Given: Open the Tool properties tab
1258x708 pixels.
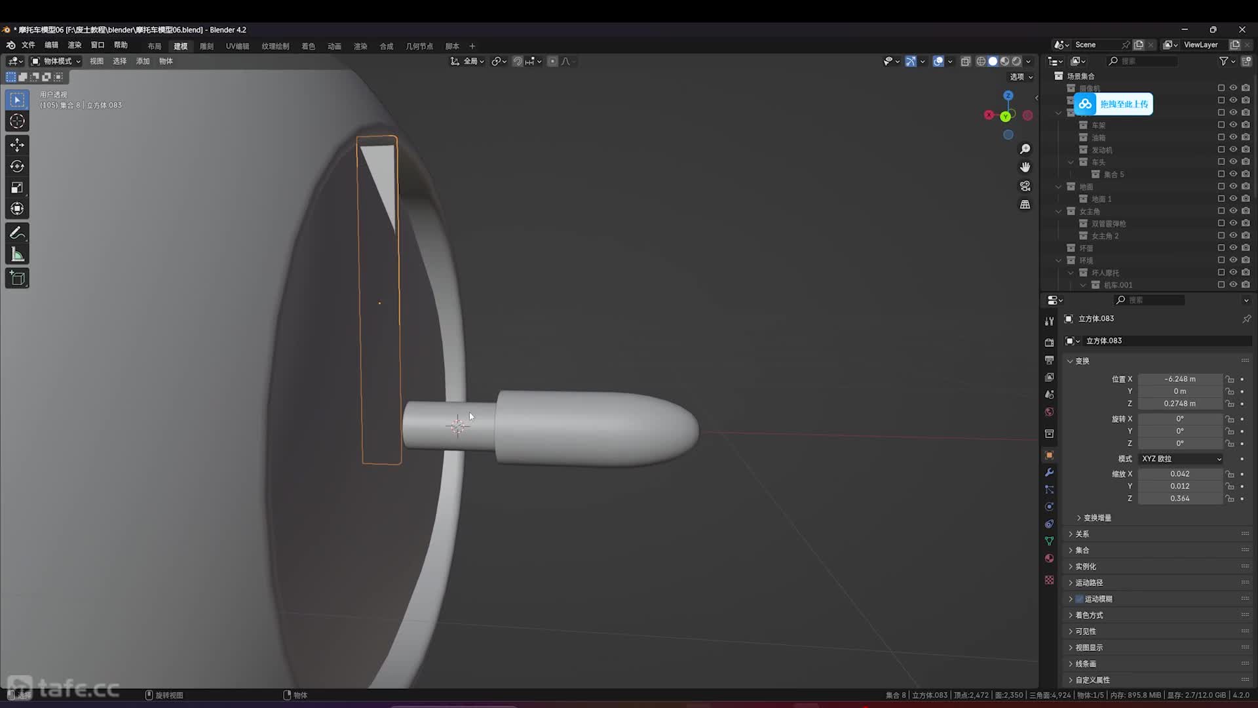Looking at the screenshot, I should pos(1049,321).
